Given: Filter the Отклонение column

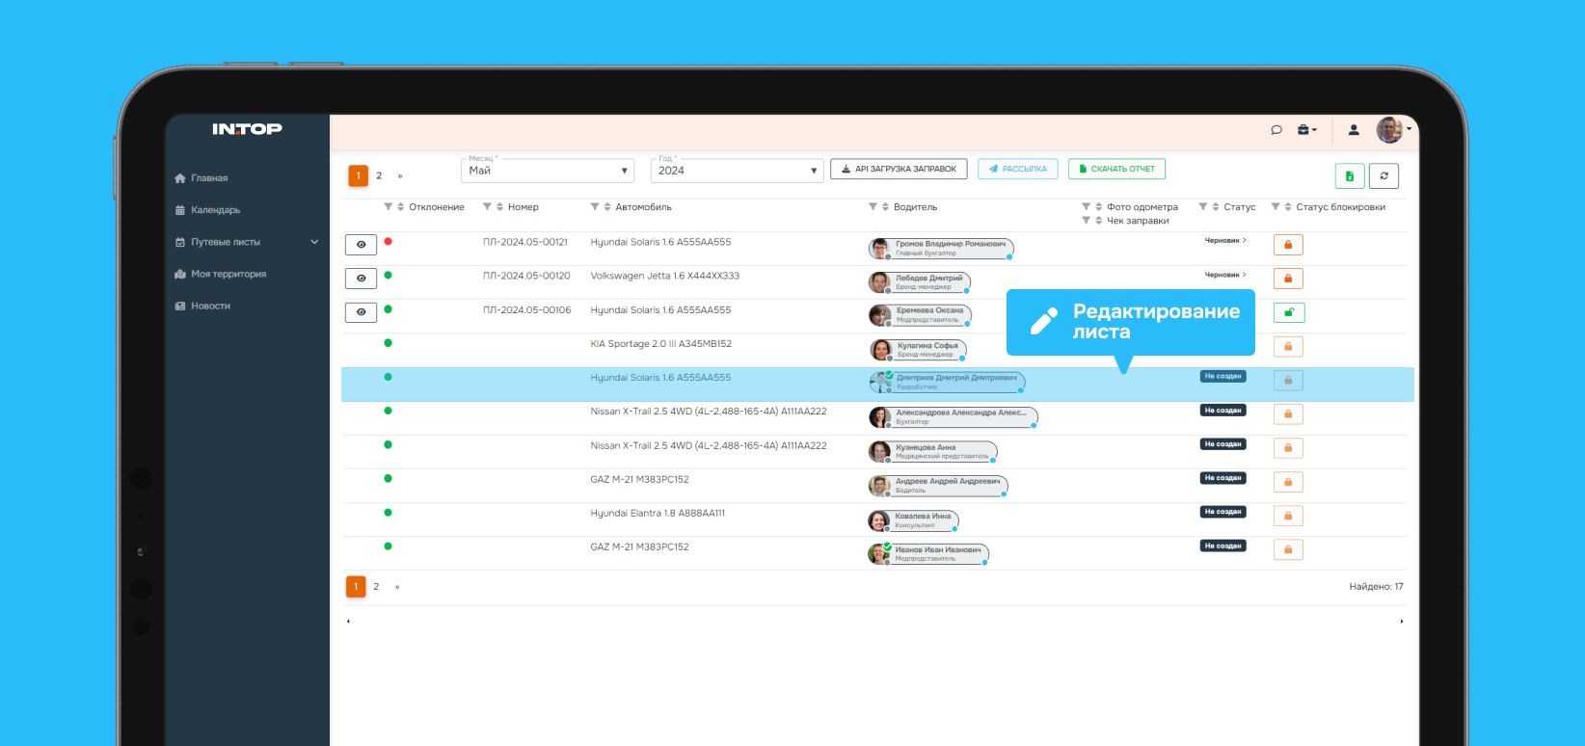Looking at the screenshot, I should pos(389,207).
